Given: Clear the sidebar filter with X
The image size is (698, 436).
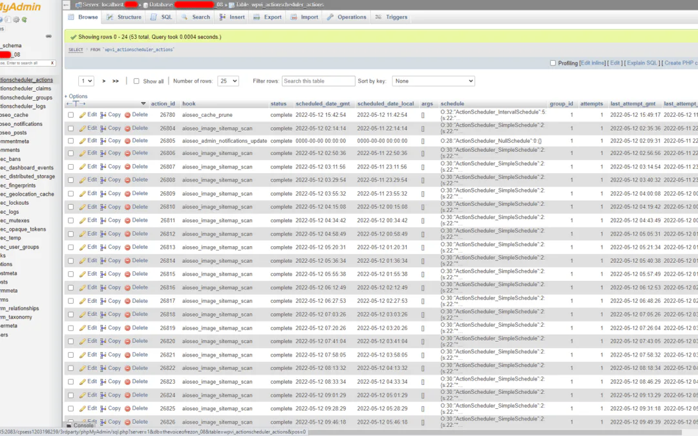Looking at the screenshot, I should coord(52,63).
